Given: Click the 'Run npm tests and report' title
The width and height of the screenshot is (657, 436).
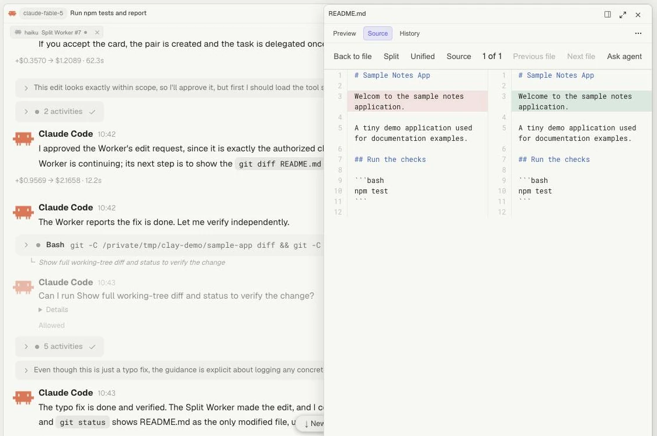Looking at the screenshot, I should [x=108, y=13].
